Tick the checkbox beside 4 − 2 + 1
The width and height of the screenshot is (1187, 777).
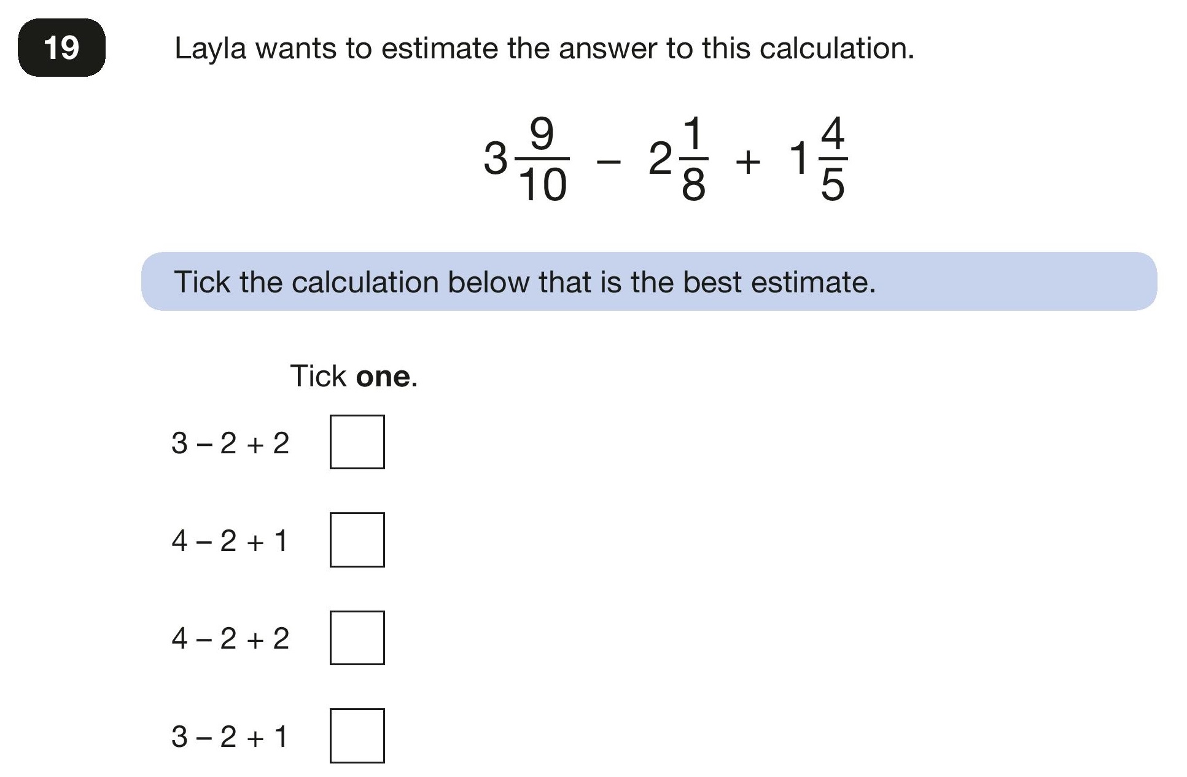point(357,540)
